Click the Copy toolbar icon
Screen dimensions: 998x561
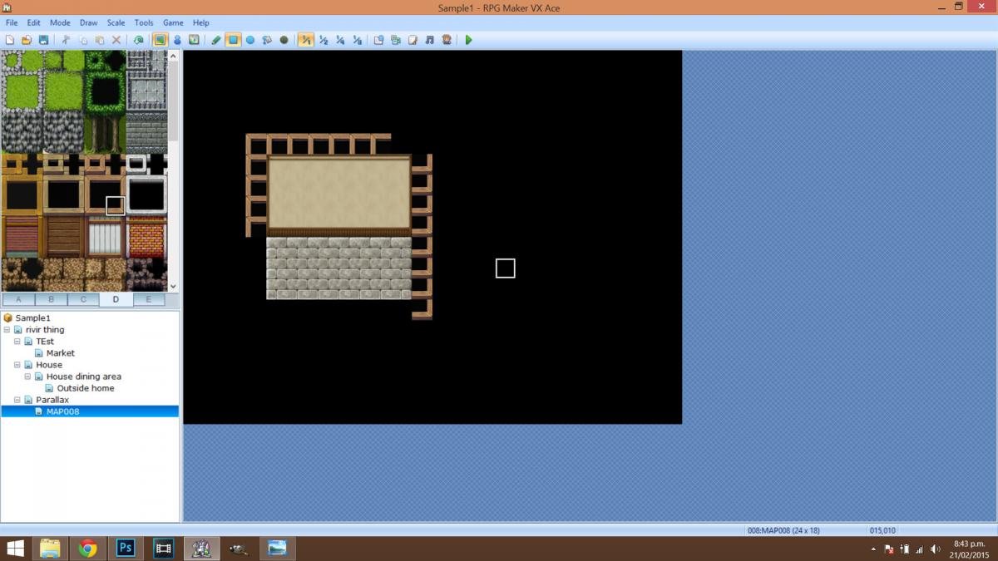click(83, 39)
